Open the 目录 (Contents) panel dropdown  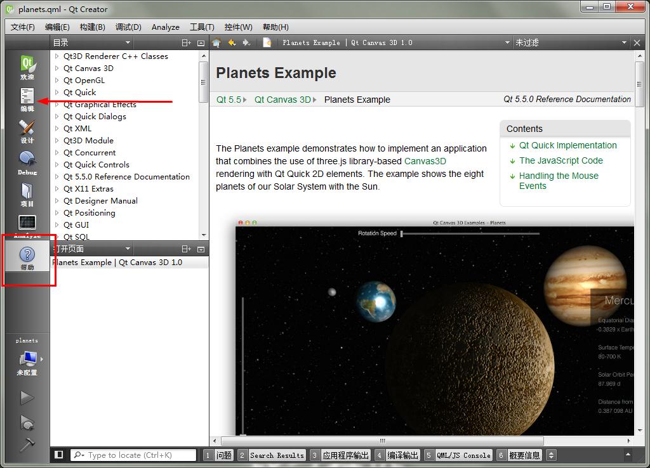128,42
